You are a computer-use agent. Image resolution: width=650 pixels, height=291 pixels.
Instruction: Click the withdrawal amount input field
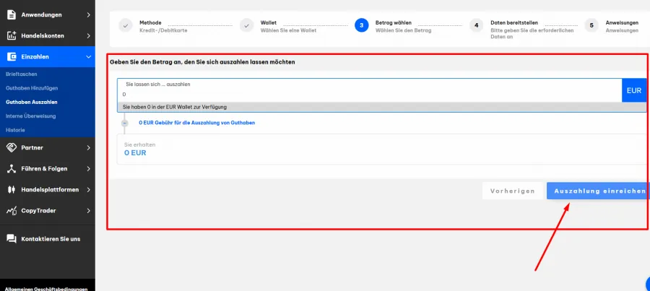(368, 94)
